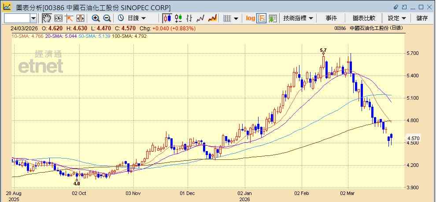
Task: Click the paperclip link icon in title bar
Action: pos(396,7)
